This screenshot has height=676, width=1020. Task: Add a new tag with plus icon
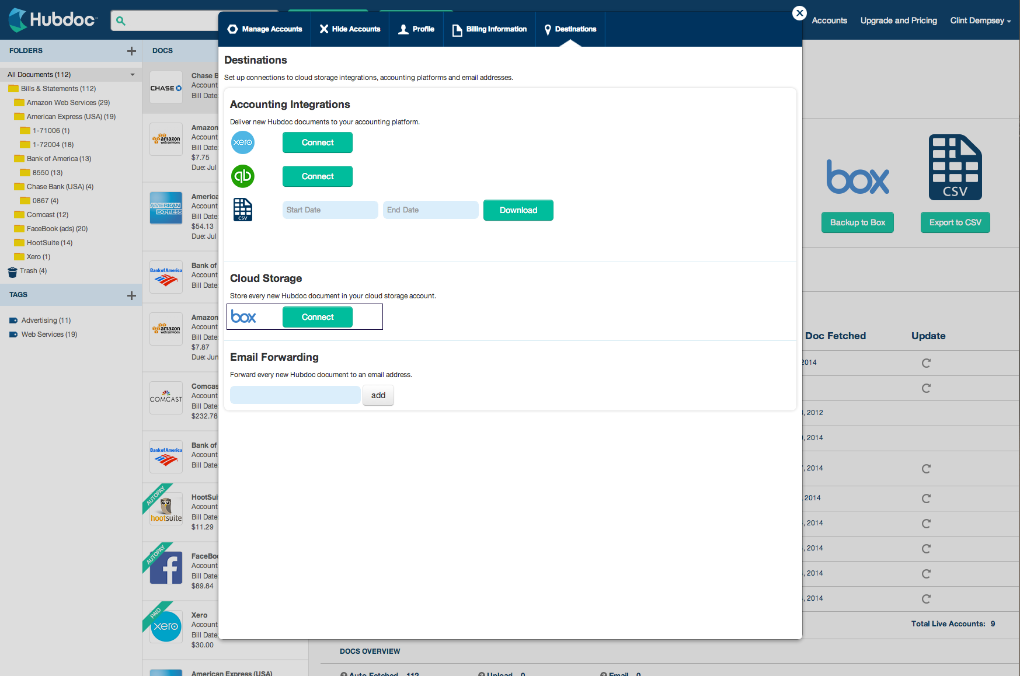coord(131,295)
